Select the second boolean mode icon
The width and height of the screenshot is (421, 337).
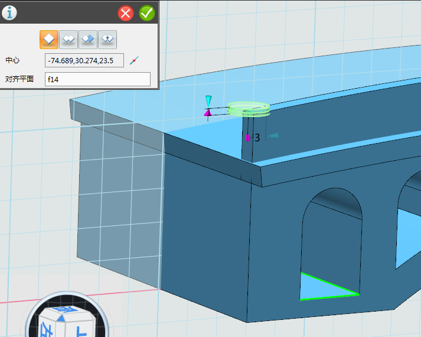coord(69,39)
